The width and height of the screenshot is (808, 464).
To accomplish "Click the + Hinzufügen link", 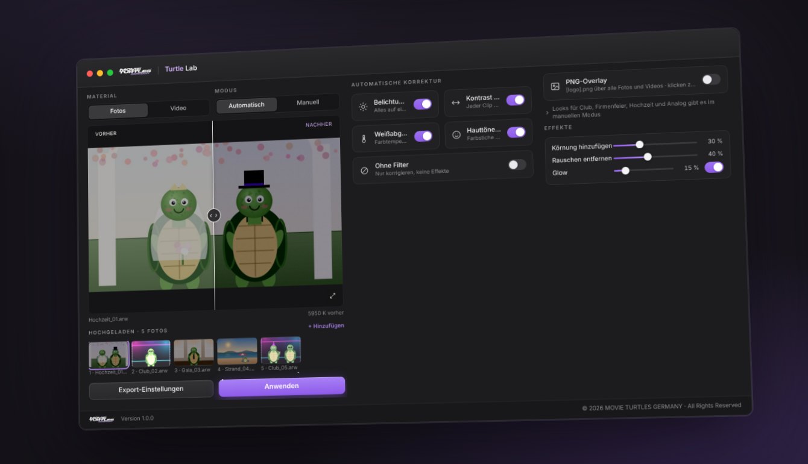I will [x=326, y=325].
